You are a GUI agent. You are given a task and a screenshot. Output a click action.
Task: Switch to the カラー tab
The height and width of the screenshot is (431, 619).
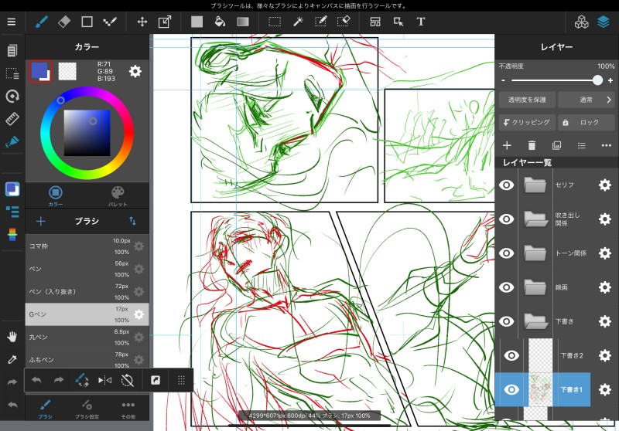56,195
